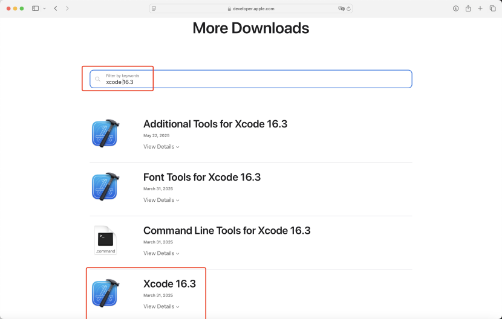
Task: Open Command Line Tools for Xcode 16.3 title
Action: pyautogui.click(x=227, y=230)
